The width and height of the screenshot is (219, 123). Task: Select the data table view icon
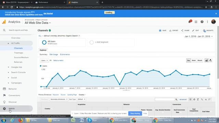coord(190,99)
